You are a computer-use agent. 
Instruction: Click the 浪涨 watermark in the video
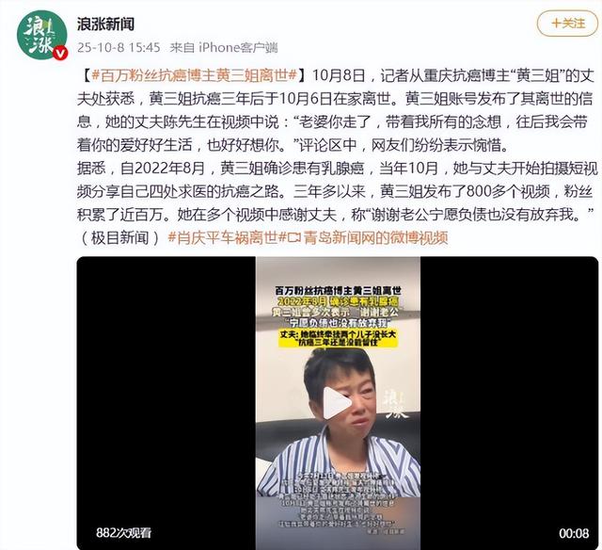(396, 404)
